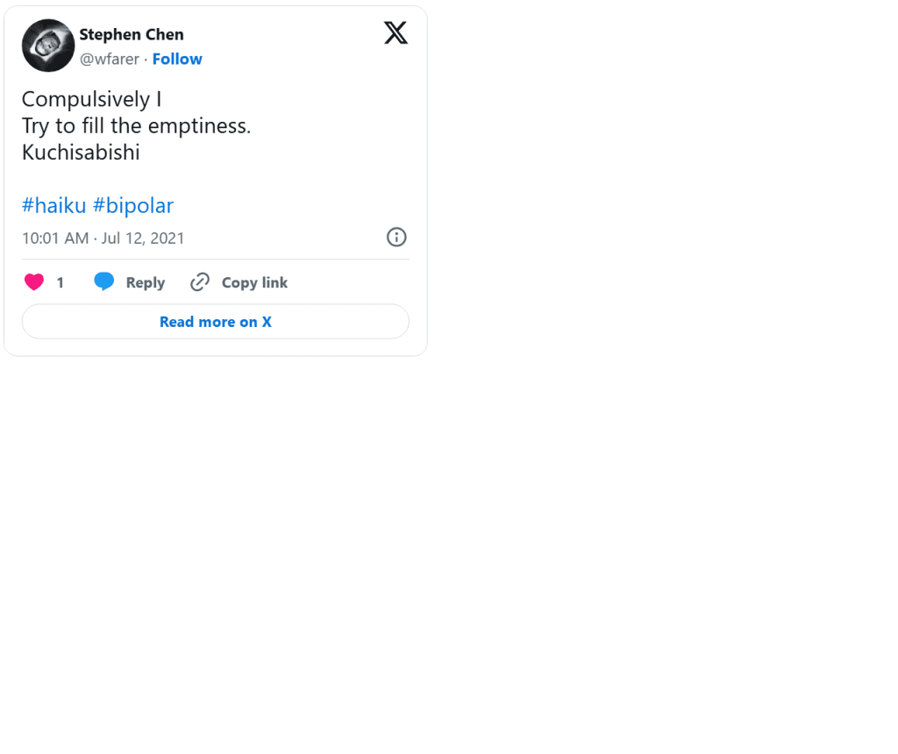This screenshot has height=754, width=898.
Task: Click the line "Compulsively I"
Action: [91, 99]
